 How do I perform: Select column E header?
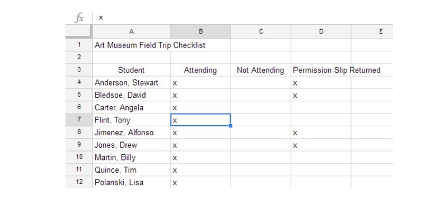(x=372, y=32)
